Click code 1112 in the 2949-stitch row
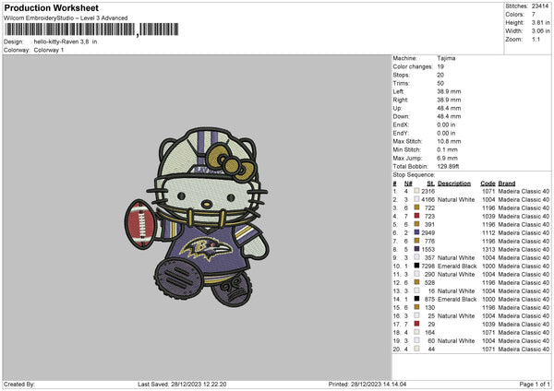 tap(488, 232)
